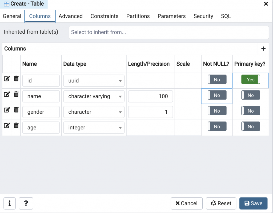
Task: Click the Length/Precision field for gender
Action: (x=150, y=112)
